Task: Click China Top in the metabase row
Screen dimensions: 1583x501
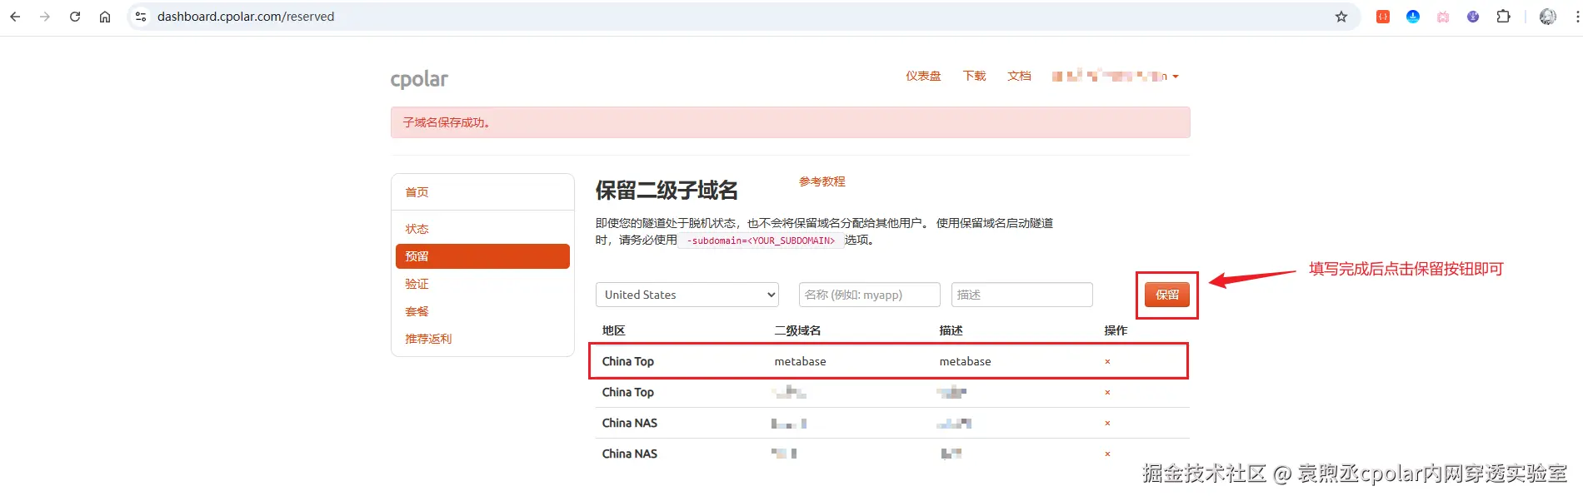Action: coord(628,361)
